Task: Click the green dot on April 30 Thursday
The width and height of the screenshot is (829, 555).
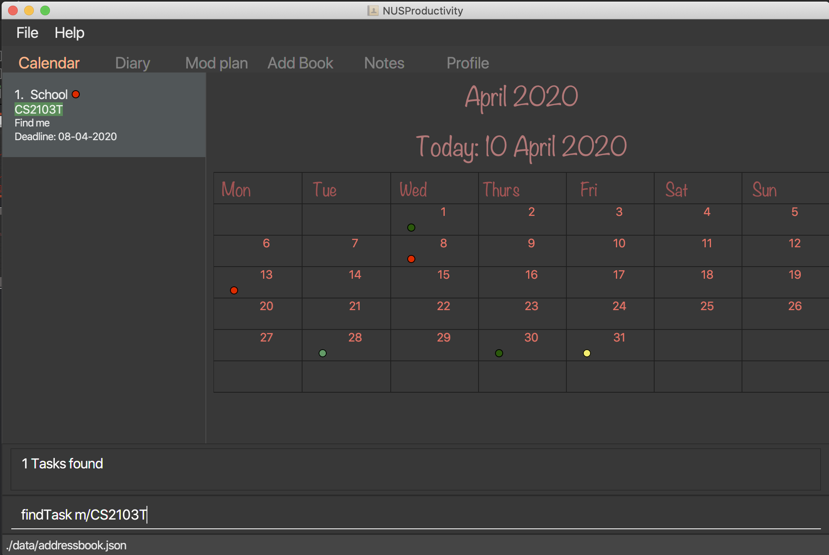Action: (x=499, y=353)
